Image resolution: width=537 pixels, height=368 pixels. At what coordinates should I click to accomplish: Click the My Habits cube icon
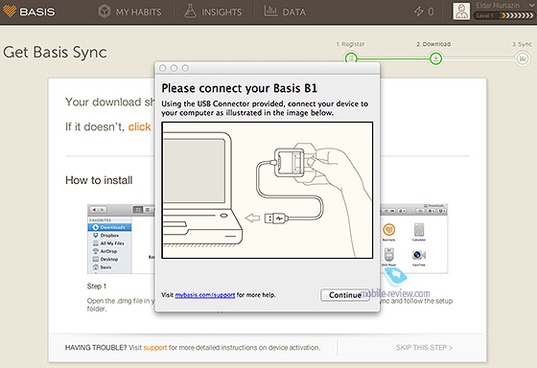[105, 11]
